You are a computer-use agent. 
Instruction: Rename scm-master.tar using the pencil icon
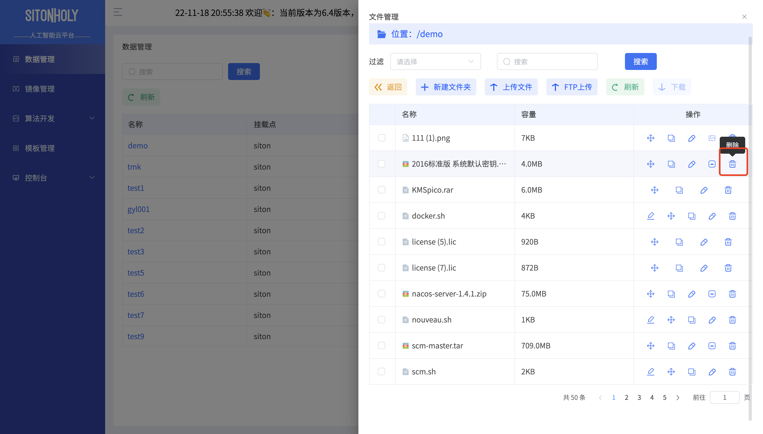[x=692, y=346]
